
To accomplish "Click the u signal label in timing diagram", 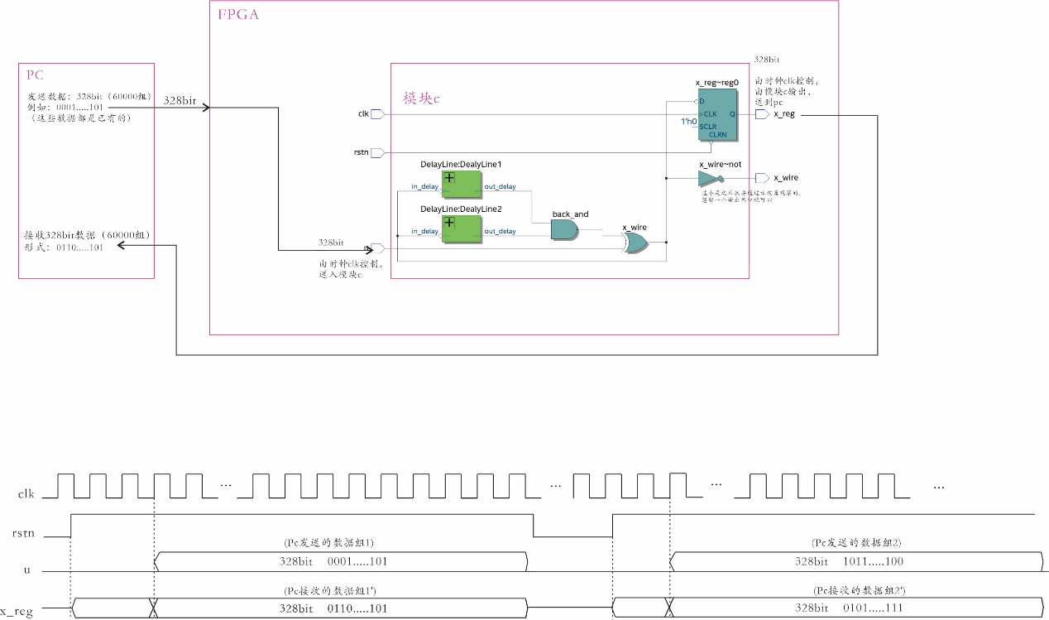I will pos(29,570).
